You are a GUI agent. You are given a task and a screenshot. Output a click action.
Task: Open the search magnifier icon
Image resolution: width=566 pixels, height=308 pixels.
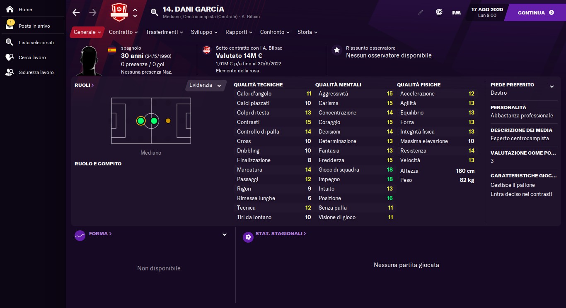(x=154, y=12)
